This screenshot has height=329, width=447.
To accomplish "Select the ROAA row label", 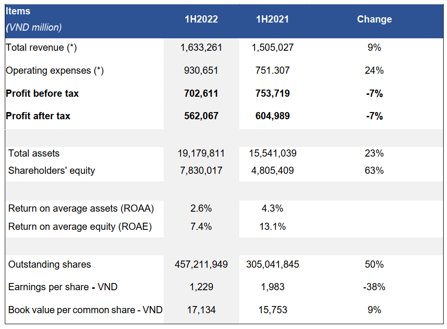I will [81, 208].
